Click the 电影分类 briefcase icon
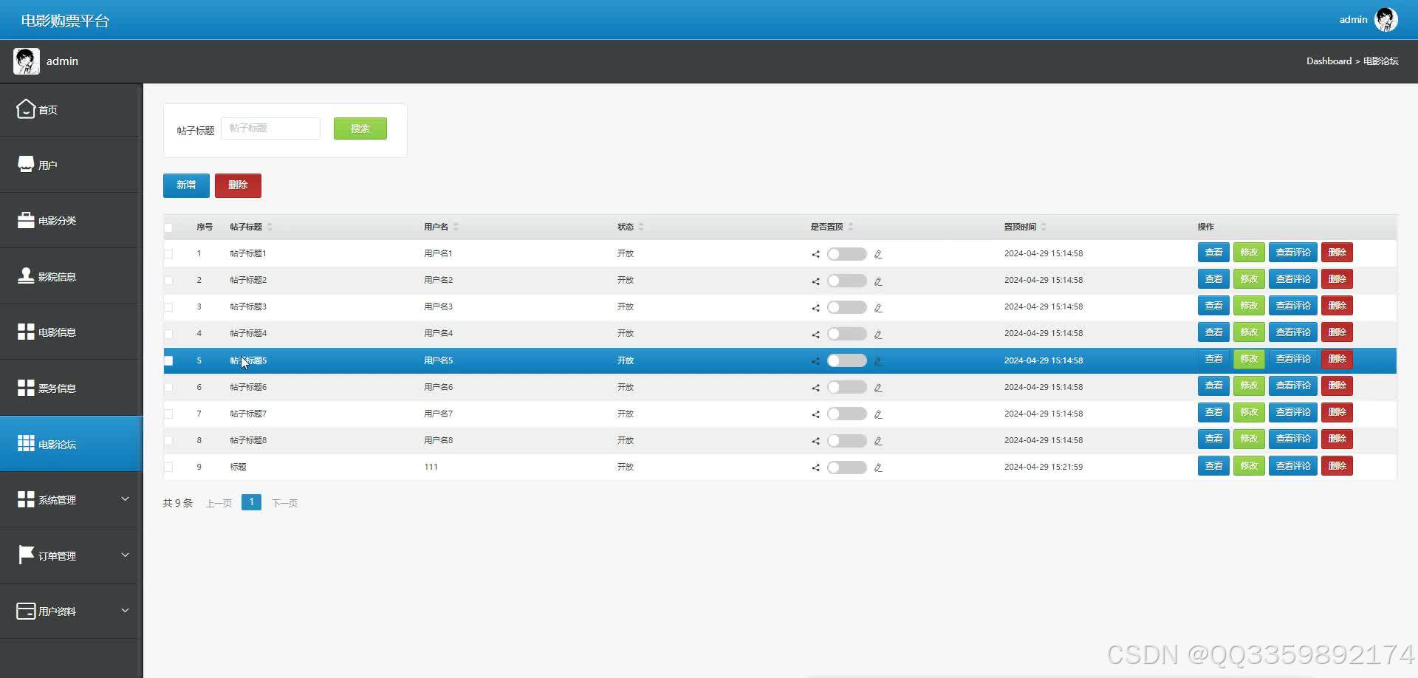Image resolution: width=1418 pixels, height=678 pixels. (x=26, y=220)
